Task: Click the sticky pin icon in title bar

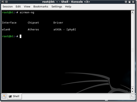Action: (6, 2)
